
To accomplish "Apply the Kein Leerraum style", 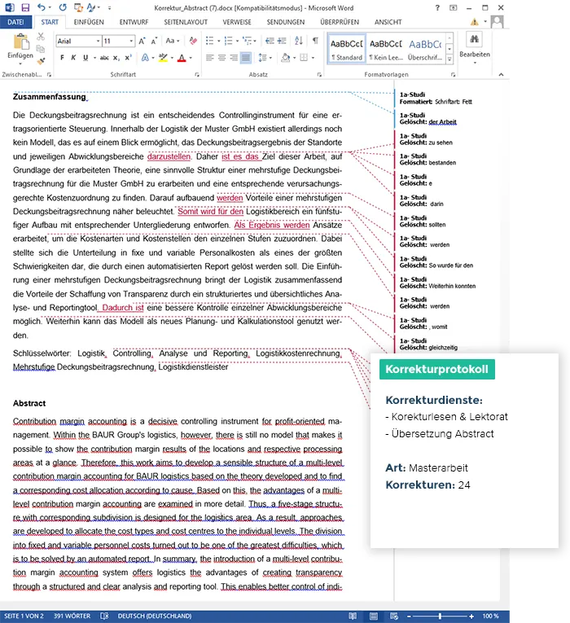I will click(385, 49).
